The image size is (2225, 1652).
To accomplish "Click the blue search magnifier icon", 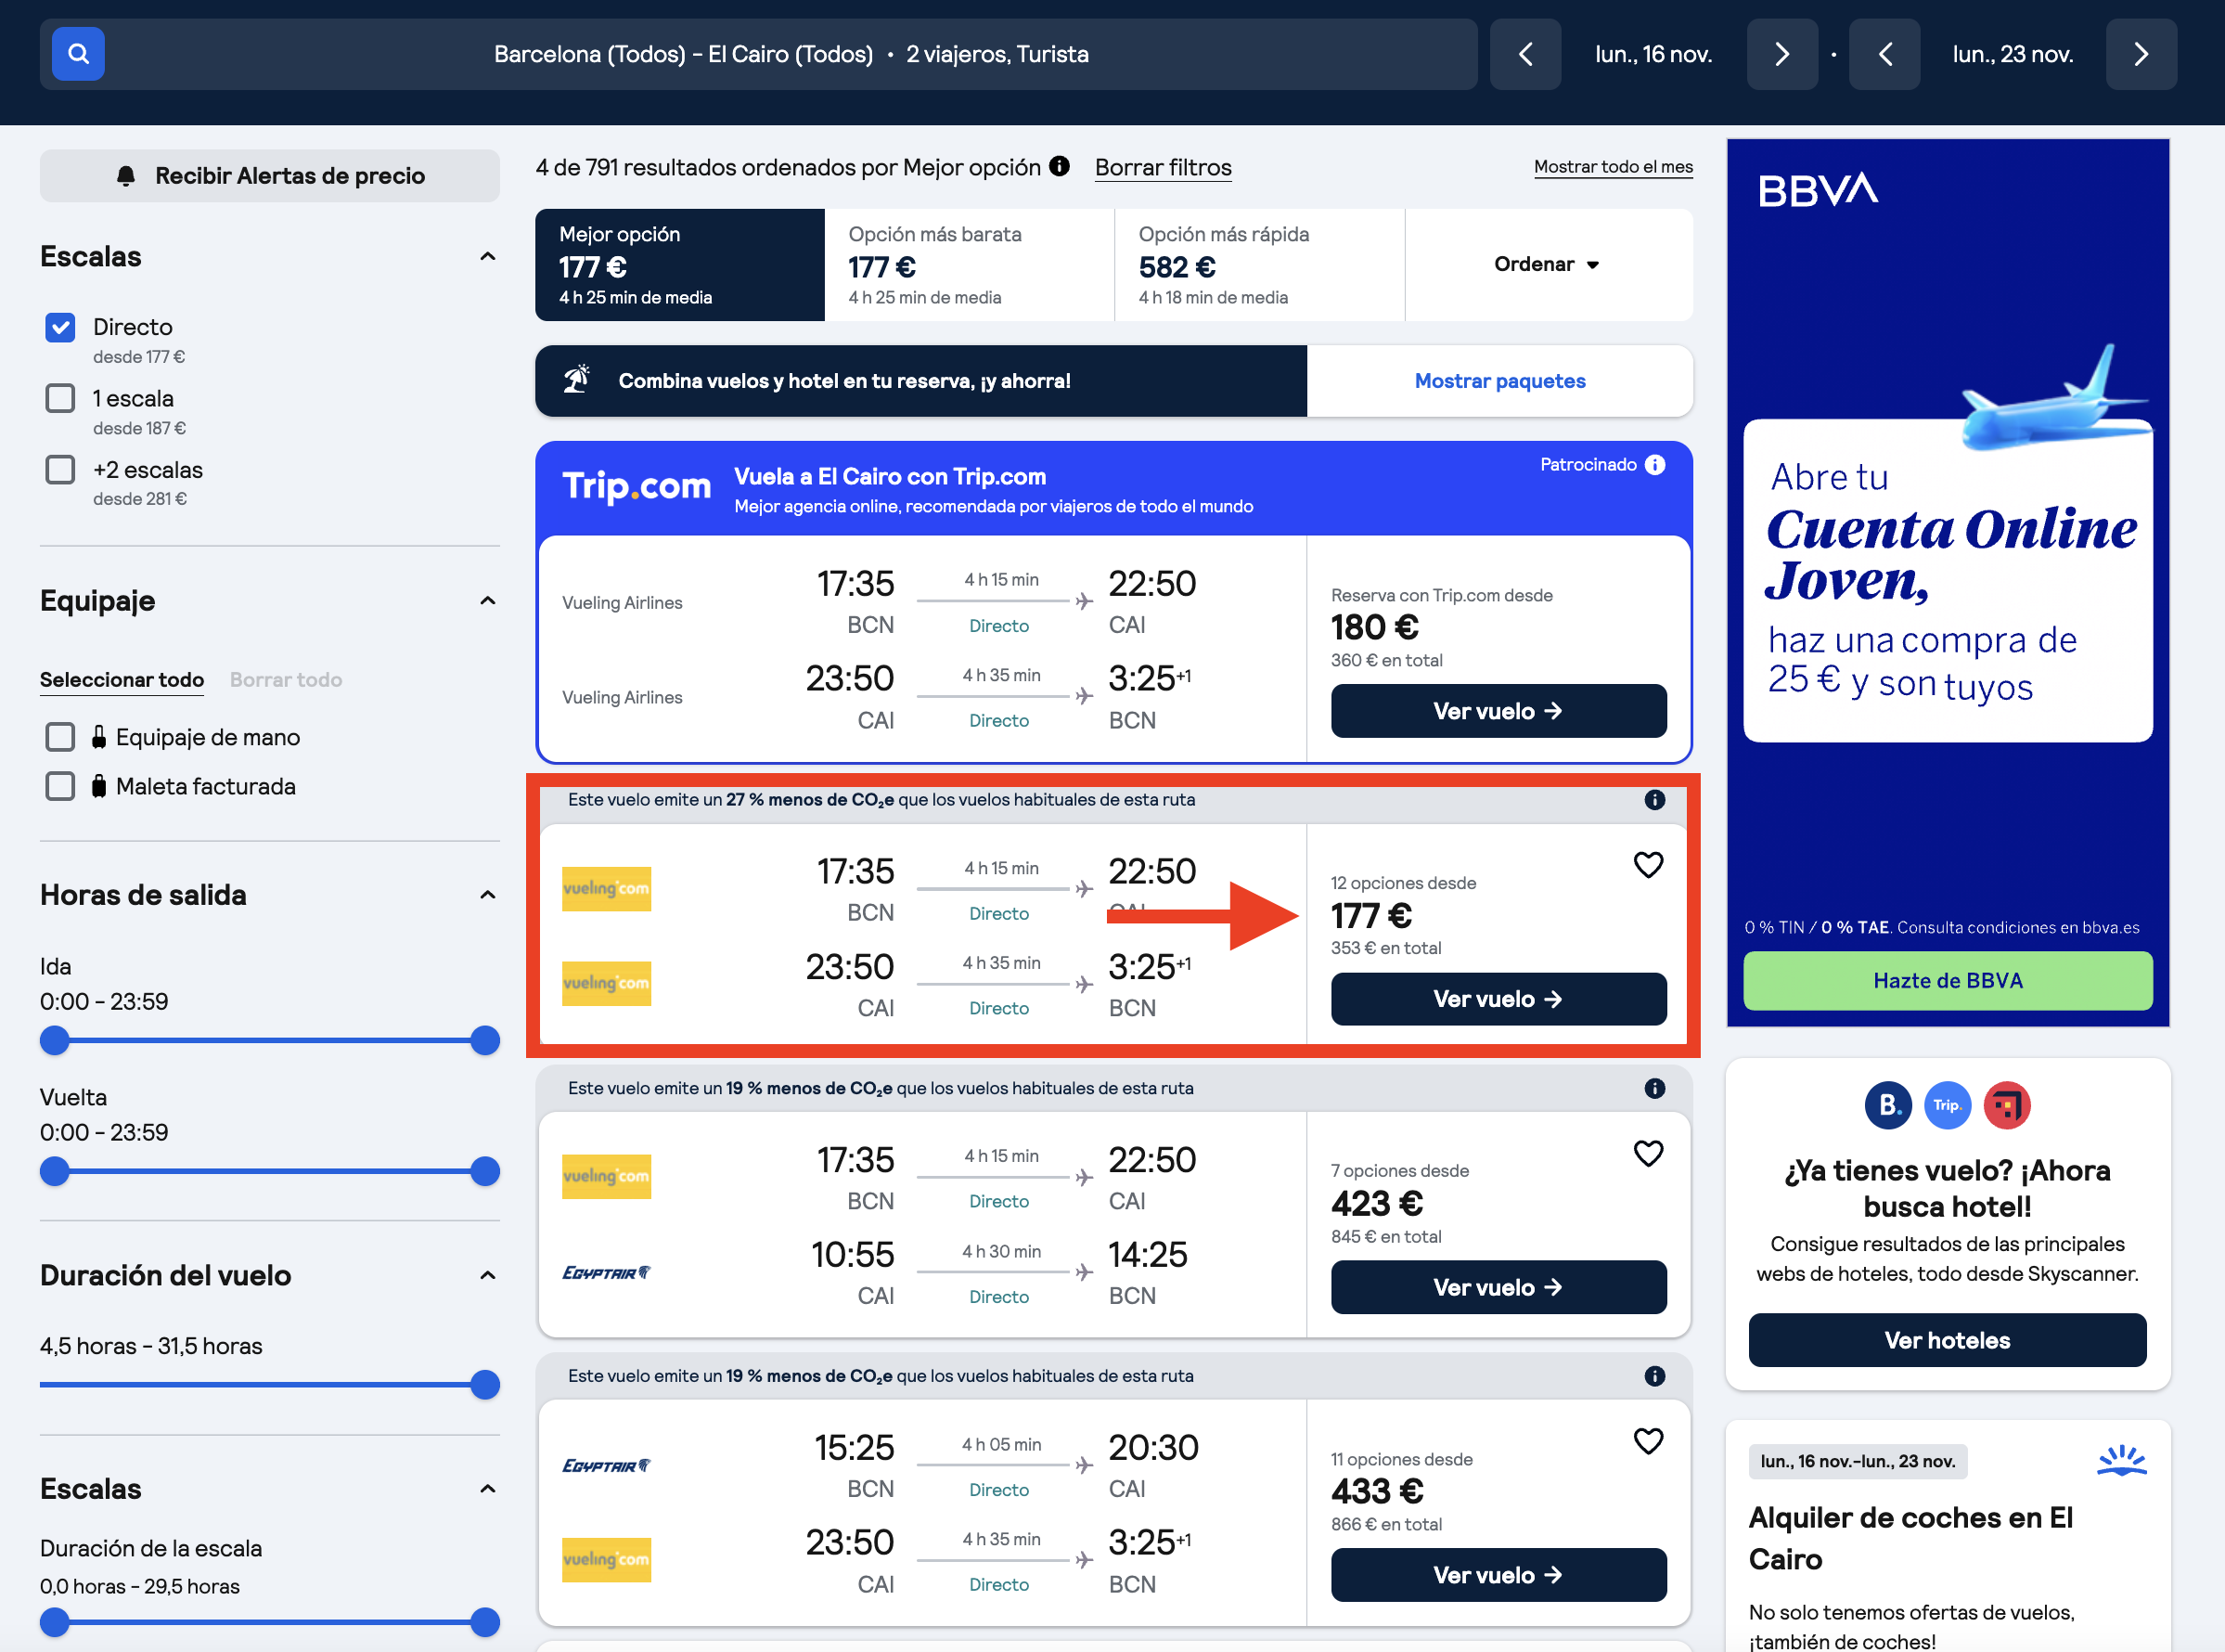I will (x=78, y=54).
